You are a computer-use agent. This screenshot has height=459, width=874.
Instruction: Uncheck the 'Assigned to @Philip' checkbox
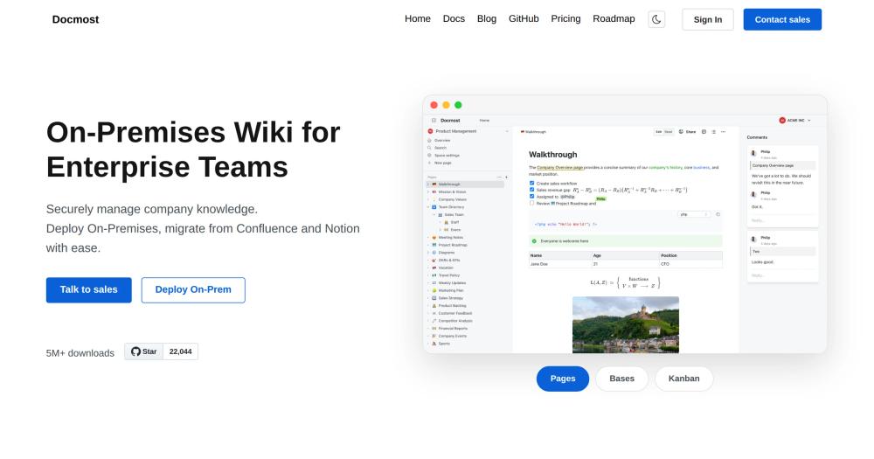click(x=531, y=197)
